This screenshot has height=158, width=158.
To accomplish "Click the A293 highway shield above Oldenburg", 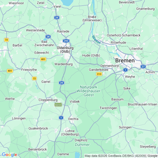I will pos(66,41).
